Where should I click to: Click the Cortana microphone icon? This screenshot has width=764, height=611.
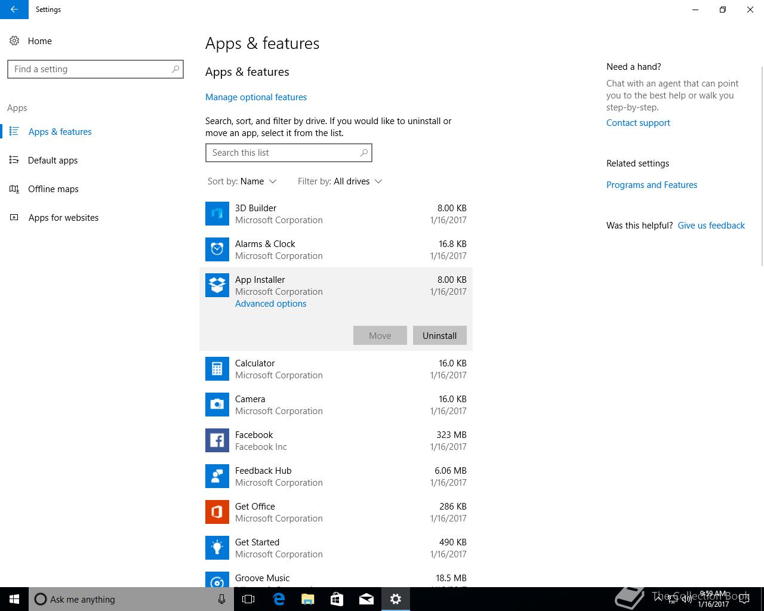point(221,599)
